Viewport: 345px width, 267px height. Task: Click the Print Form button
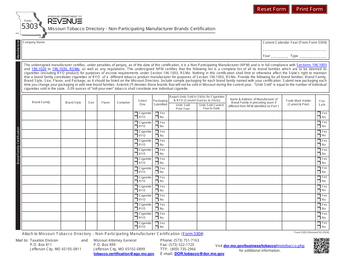tap(309, 9)
